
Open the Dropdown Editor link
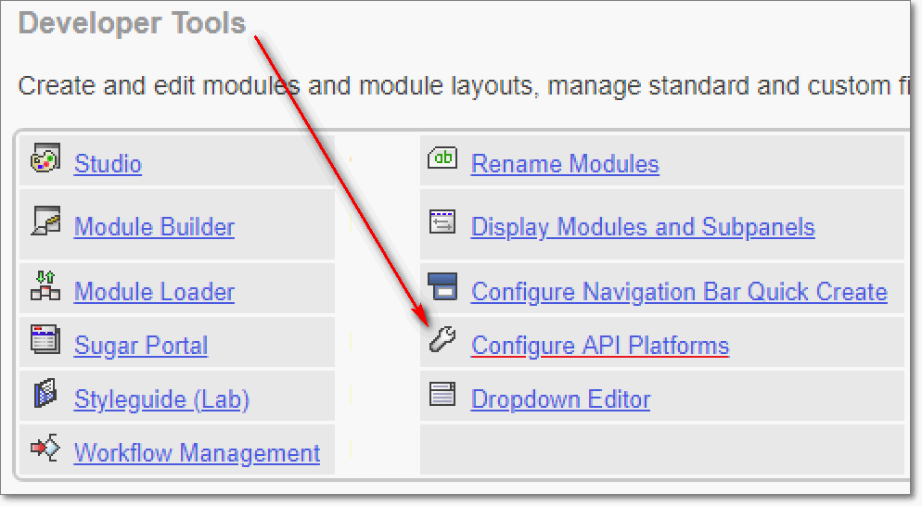(561, 399)
